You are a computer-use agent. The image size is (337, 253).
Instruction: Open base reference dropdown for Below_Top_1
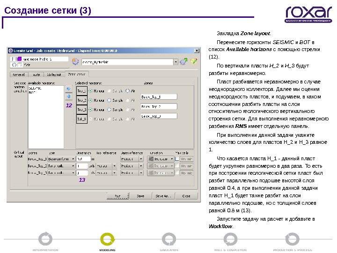(141, 159)
